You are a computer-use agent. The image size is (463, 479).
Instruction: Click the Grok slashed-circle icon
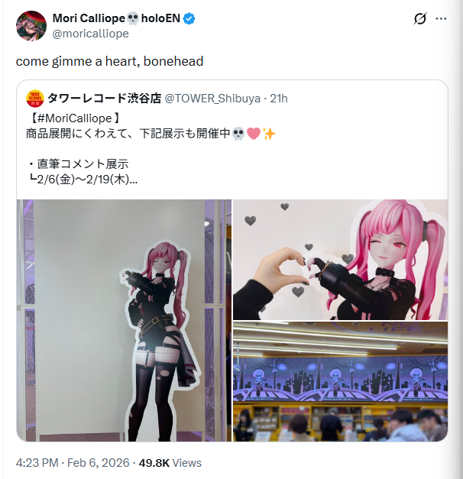coord(420,19)
